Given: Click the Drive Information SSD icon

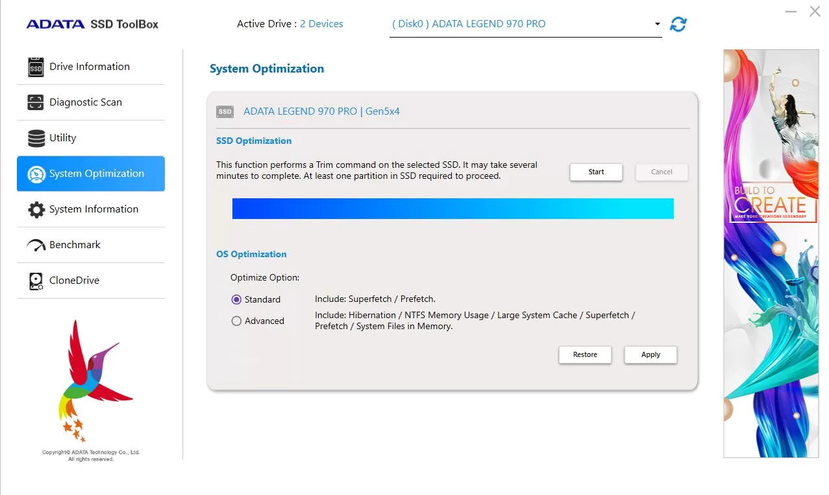Looking at the screenshot, I should click(36, 67).
